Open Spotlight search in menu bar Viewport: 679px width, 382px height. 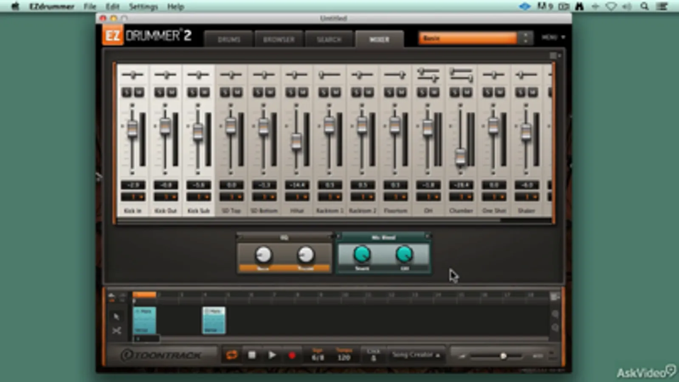pyautogui.click(x=645, y=6)
